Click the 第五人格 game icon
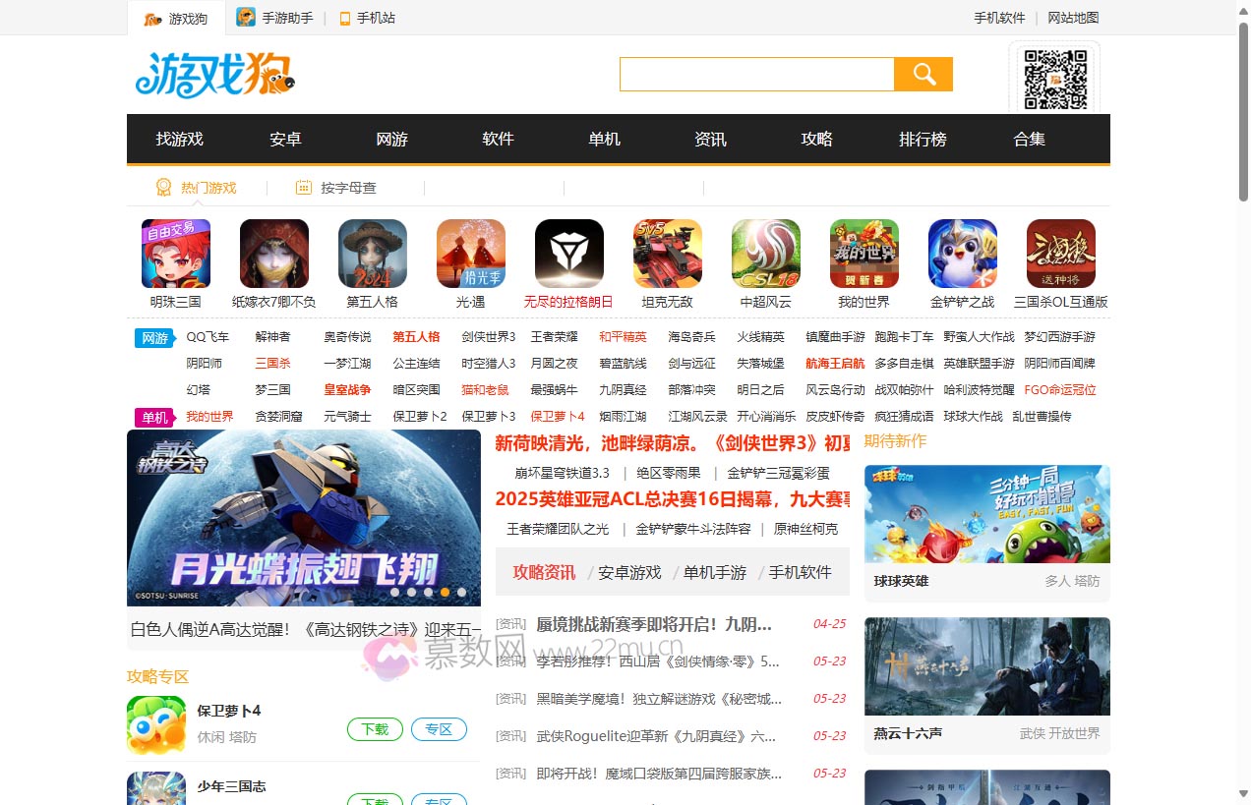 click(x=372, y=253)
